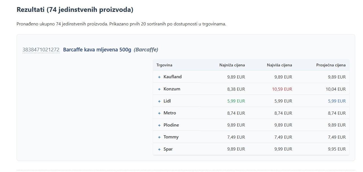Click Tommy's lowest price 7,49 EUR
This screenshot has height=172, width=363.
click(236, 137)
